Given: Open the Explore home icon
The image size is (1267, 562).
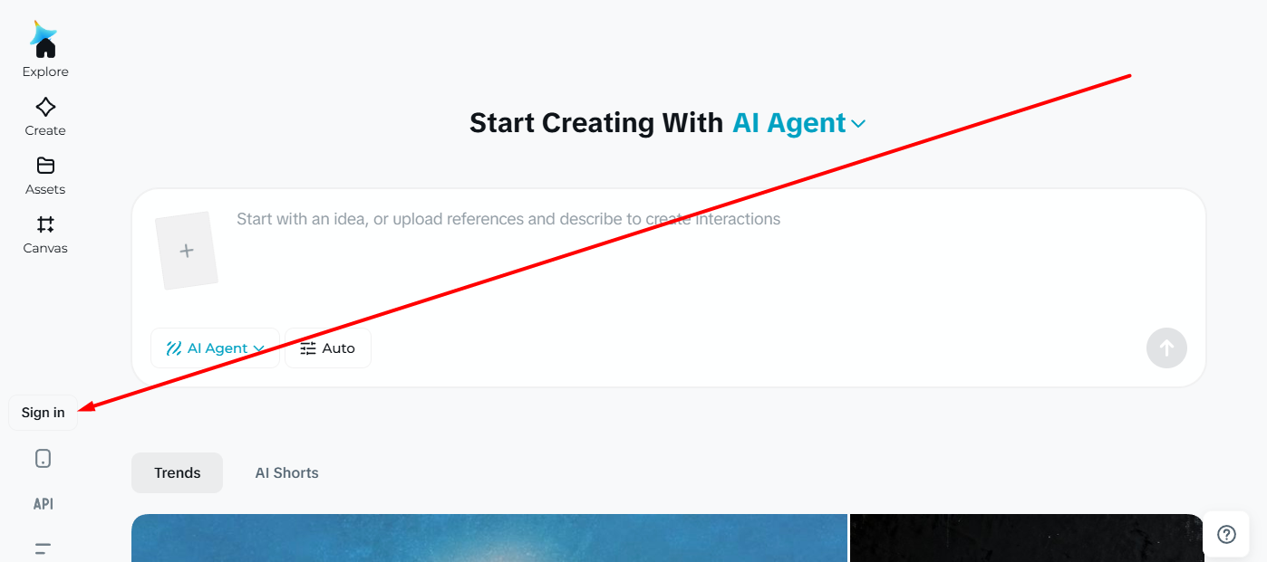Looking at the screenshot, I should pyautogui.click(x=45, y=47).
